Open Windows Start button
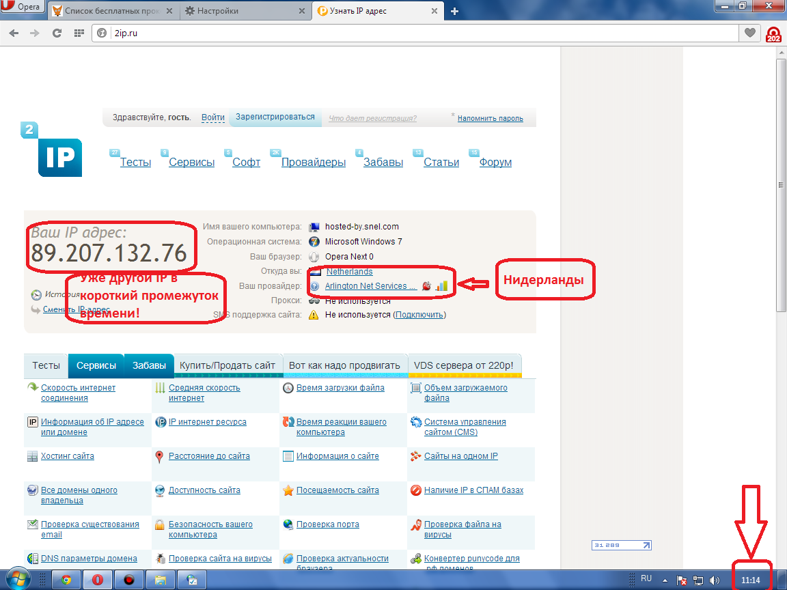Image resolution: width=787 pixels, height=590 pixels. (x=18, y=580)
